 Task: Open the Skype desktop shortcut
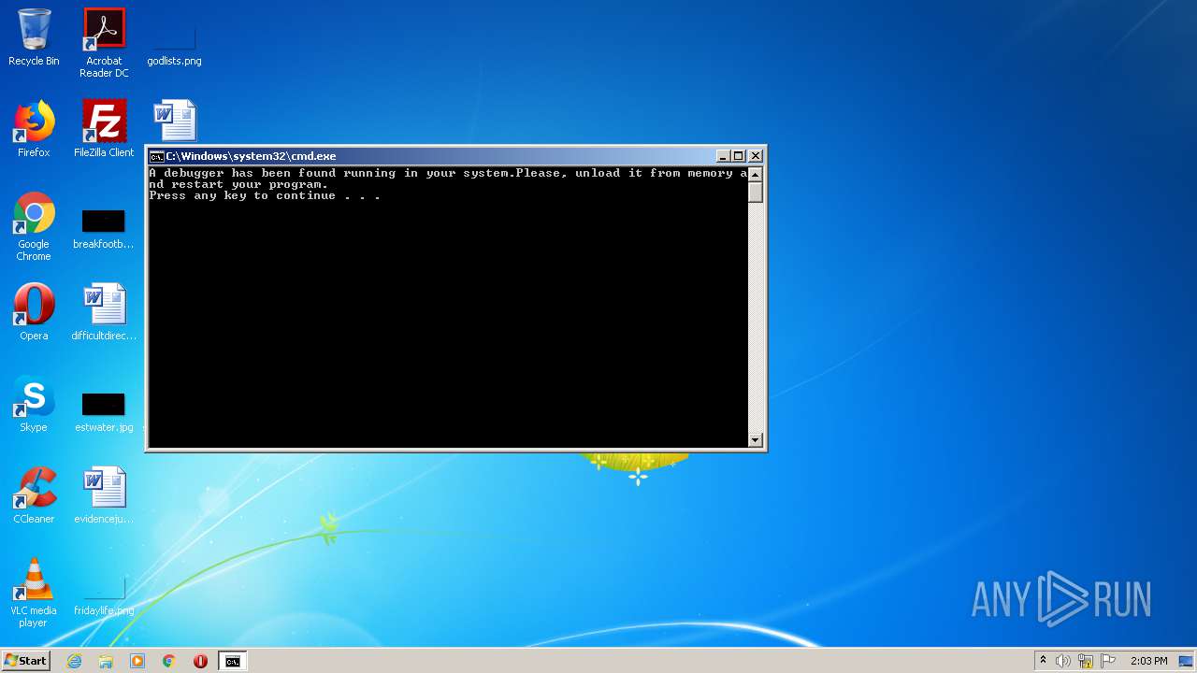[34, 404]
